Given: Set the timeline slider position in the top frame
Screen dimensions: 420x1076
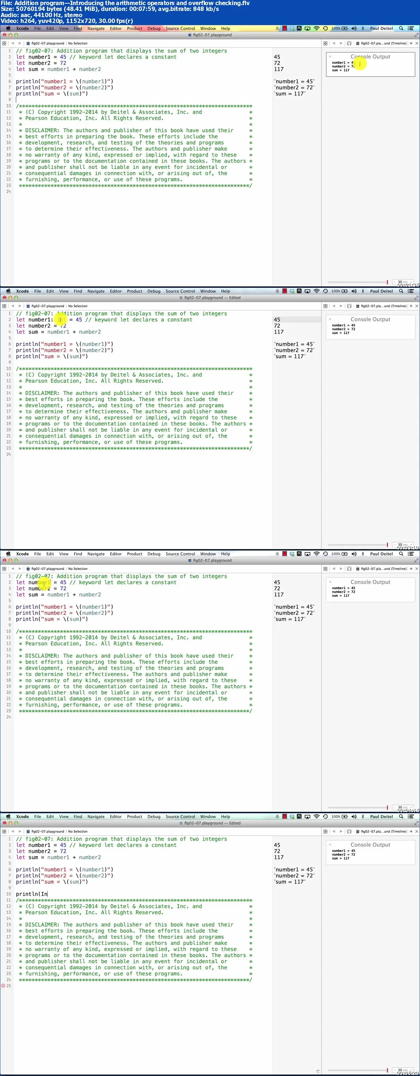Looking at the screenshot, I should 357,282.
